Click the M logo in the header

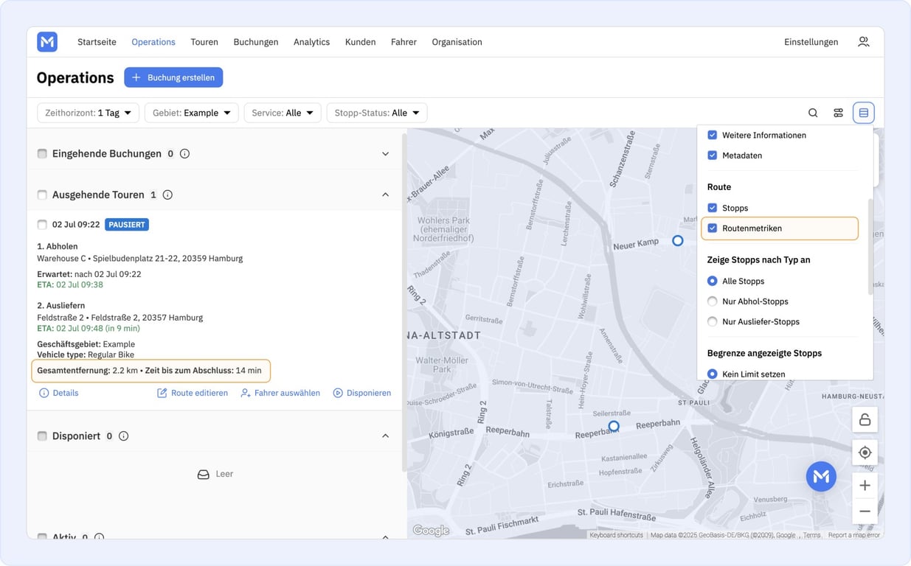[x=47, y=42]
